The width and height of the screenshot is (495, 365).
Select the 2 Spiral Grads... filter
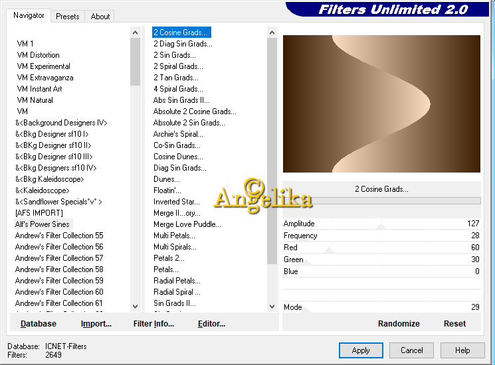pos(178,66)
